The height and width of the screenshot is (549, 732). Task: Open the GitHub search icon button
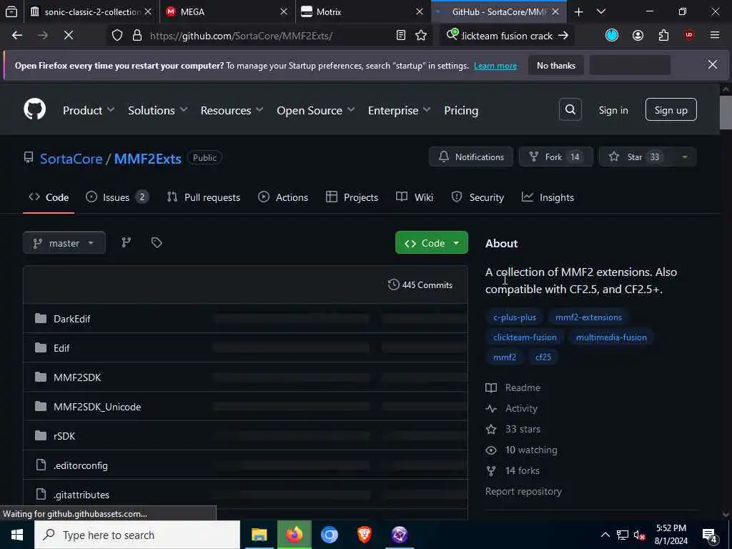click(x=570, y=109)
